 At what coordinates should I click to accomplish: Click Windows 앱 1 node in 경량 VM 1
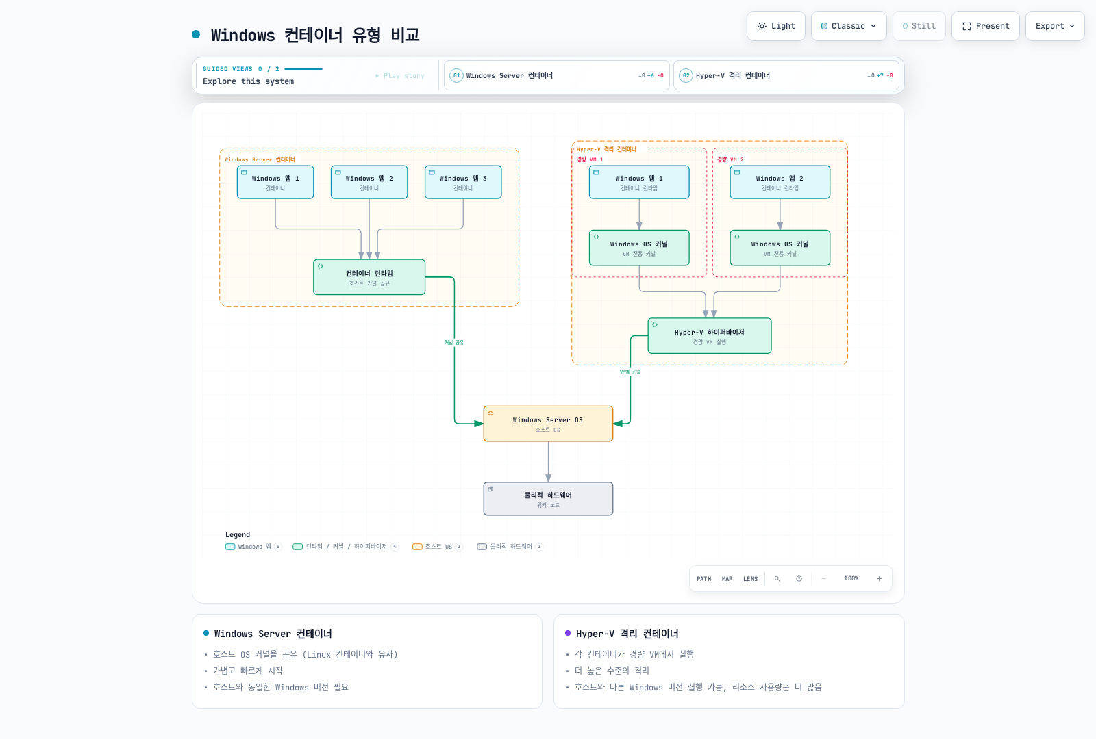[x=639, y=182]
